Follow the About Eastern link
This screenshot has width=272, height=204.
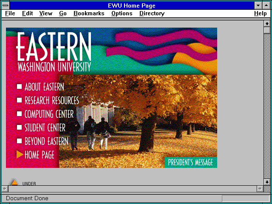pyautogui.click(x=44, y=87)
